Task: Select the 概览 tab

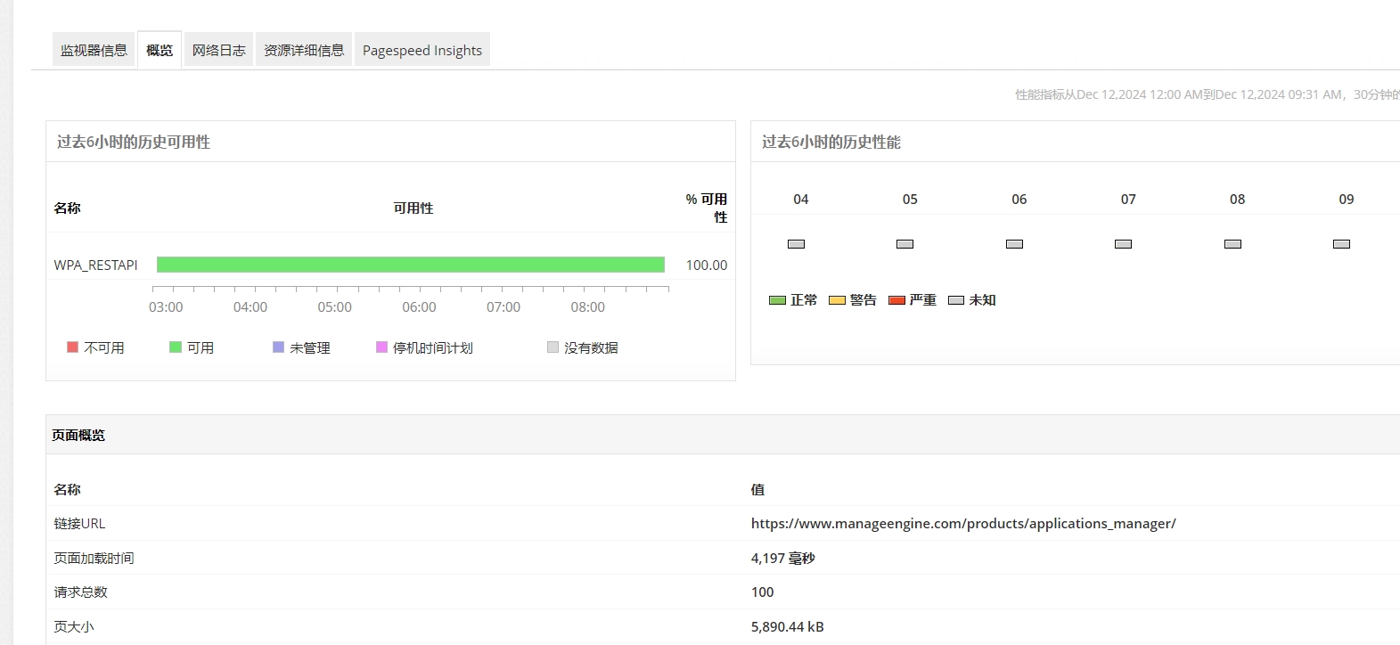Action: [160, 50]
